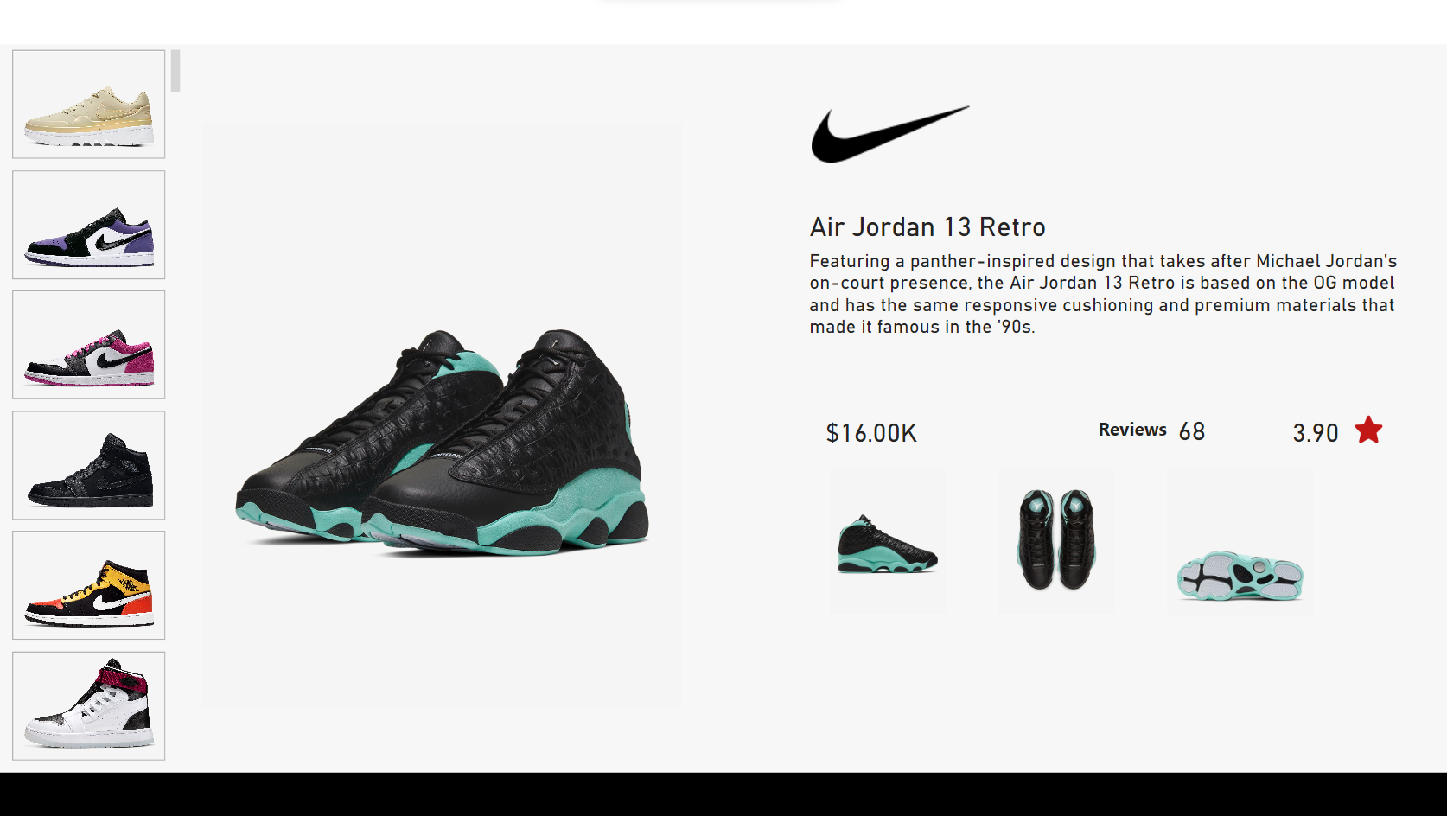1447x816 pixels.
Task: Click the Nike swoosh logo
Action: 890,134
